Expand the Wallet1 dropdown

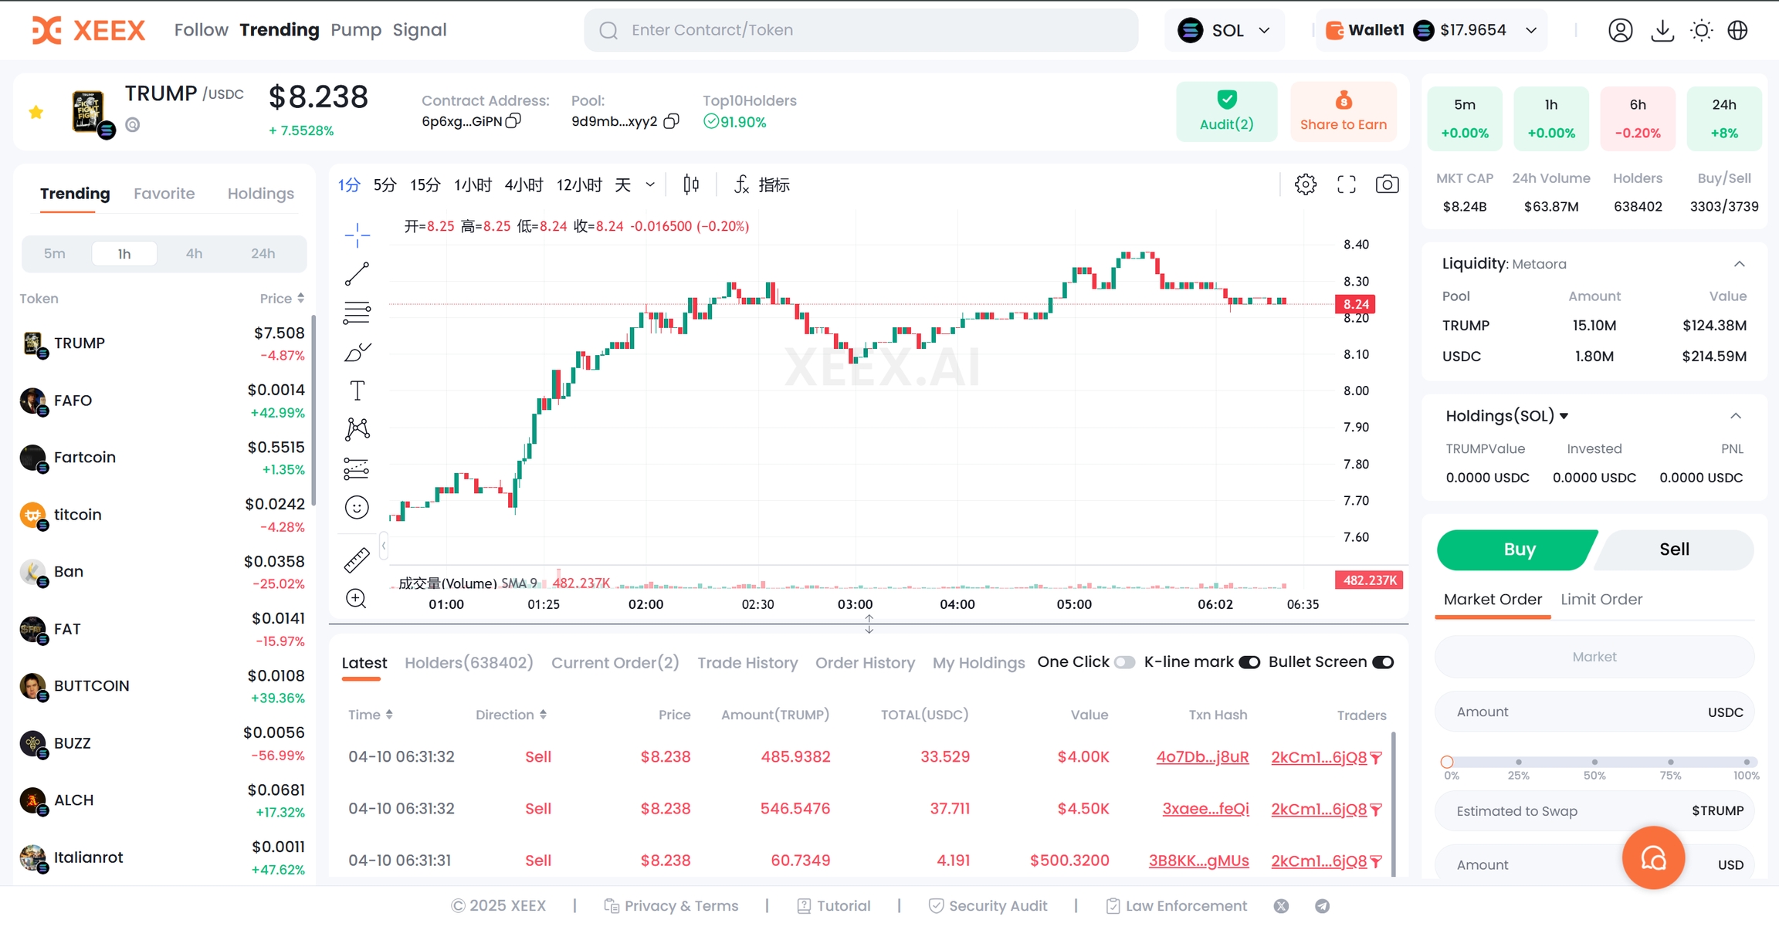click(1530, 30)
